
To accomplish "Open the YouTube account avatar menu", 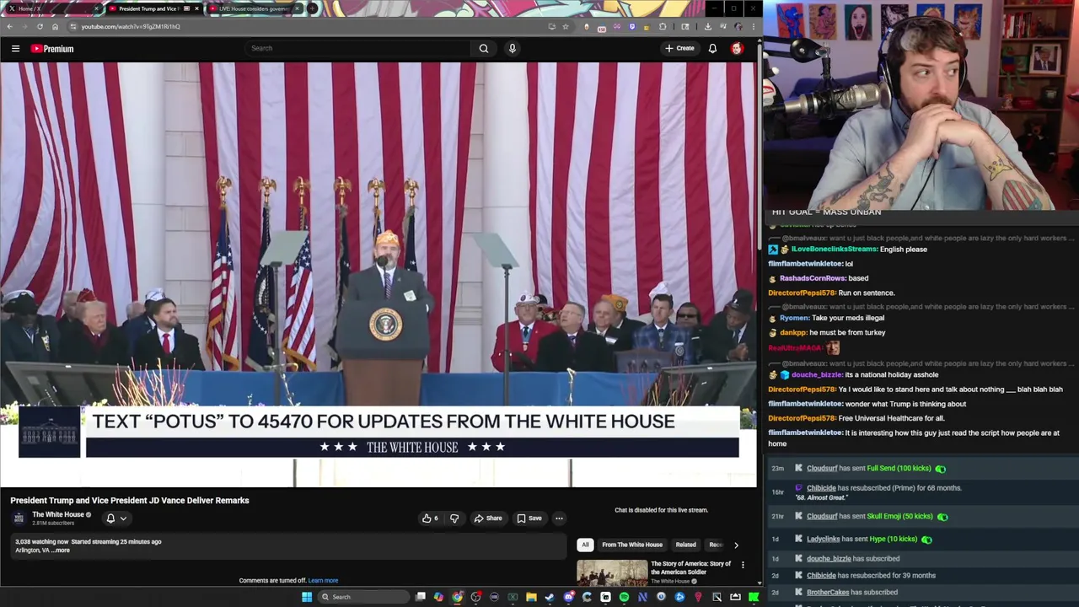I will (x=737, y=48).
